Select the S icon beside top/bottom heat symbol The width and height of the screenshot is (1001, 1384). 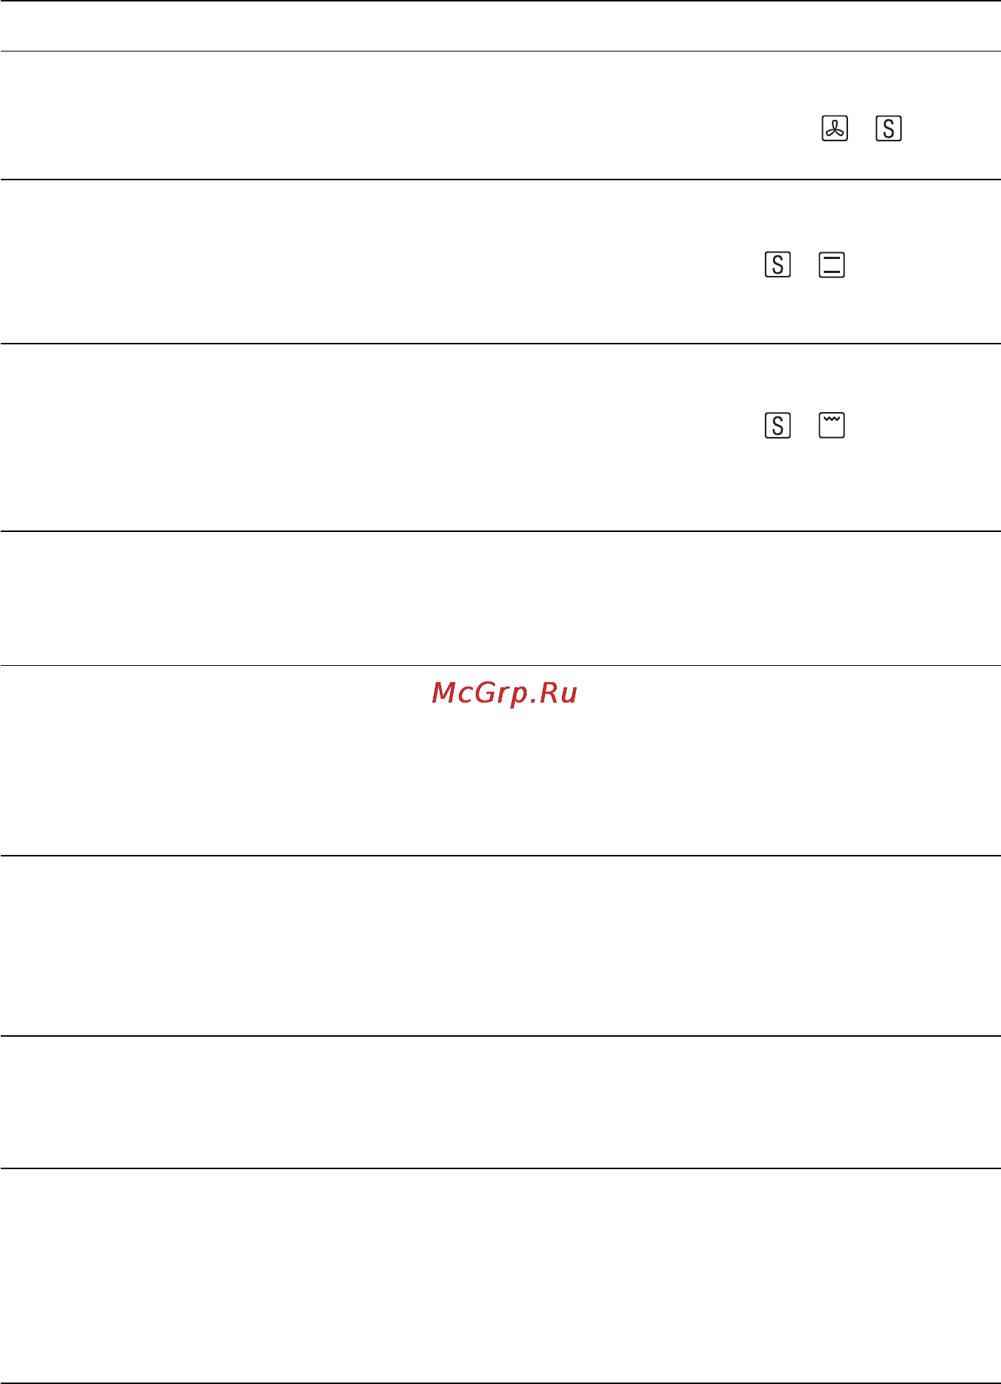click(777, 264)
